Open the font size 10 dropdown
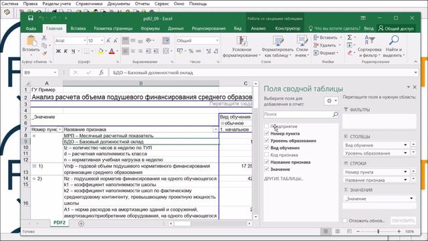The height and width of the screenshot is (241, 428). pos(102,41)
